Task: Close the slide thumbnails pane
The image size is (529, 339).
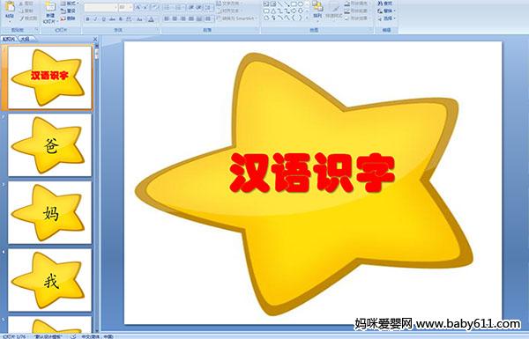Action: coord(95,39)
